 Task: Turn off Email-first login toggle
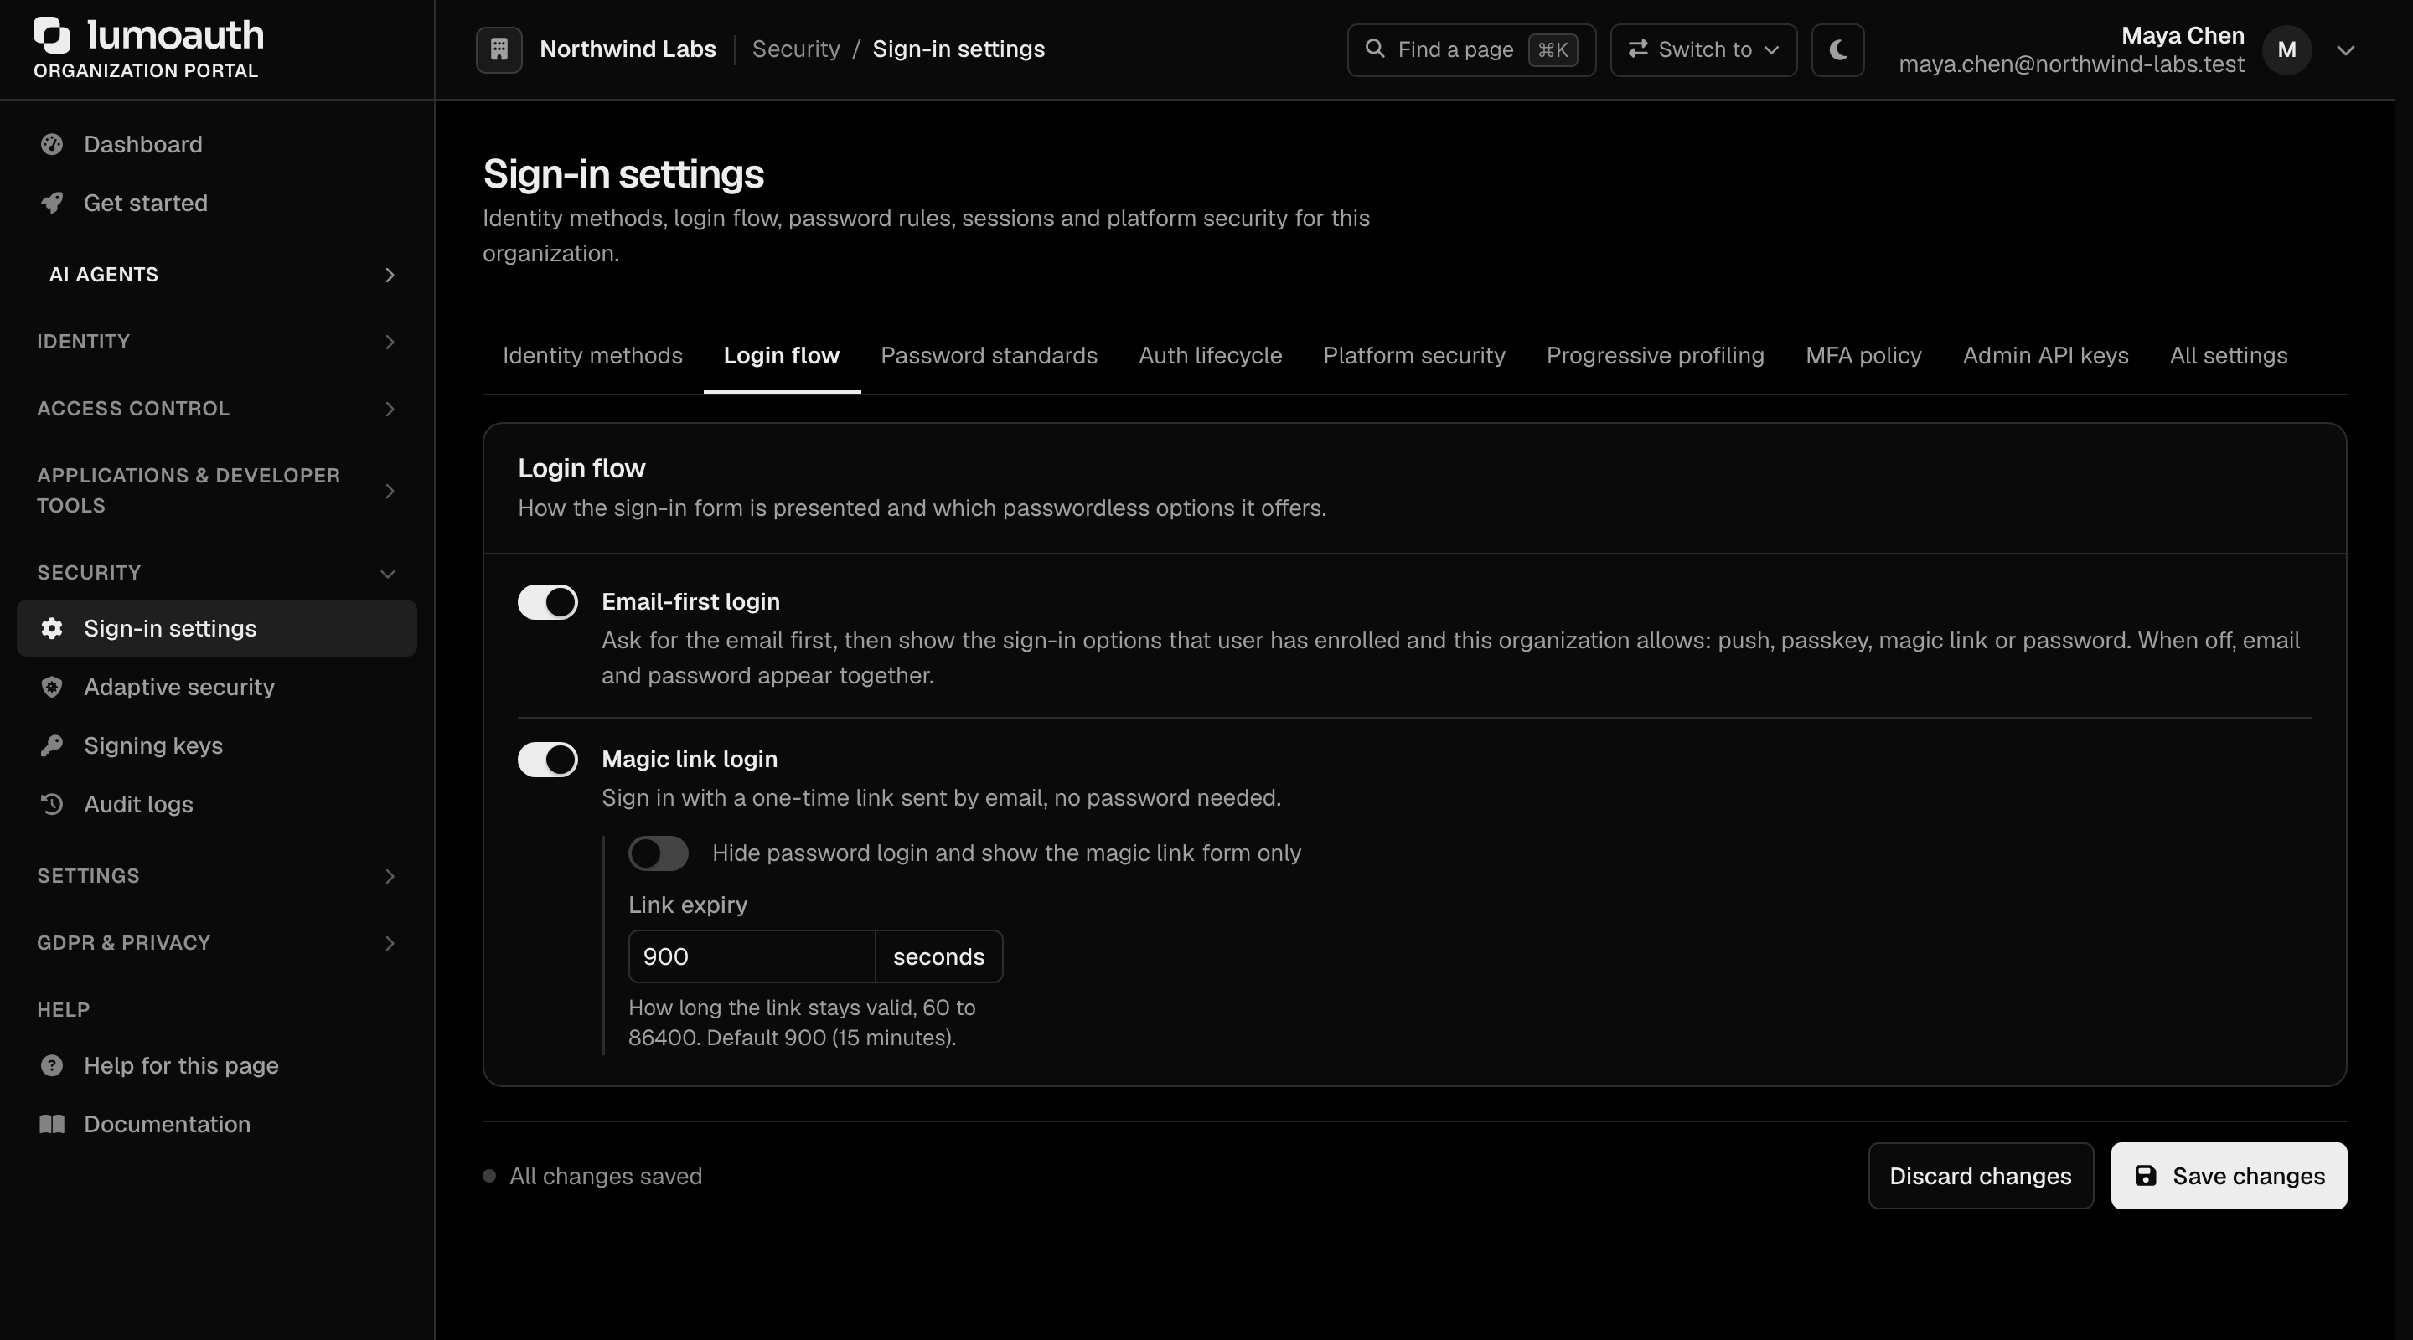pos(548,602)
